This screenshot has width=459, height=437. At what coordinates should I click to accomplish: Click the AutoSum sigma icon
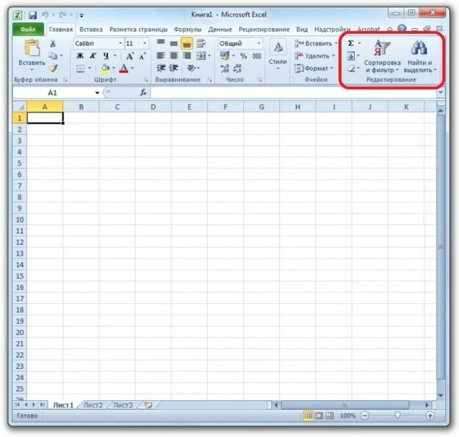click(x=351, y=44)
